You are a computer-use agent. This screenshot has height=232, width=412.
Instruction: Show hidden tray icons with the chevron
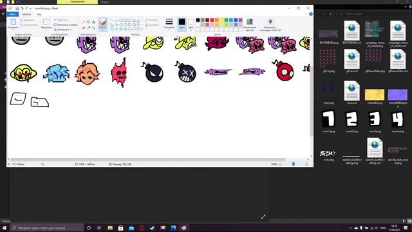[x=351, y=227]
